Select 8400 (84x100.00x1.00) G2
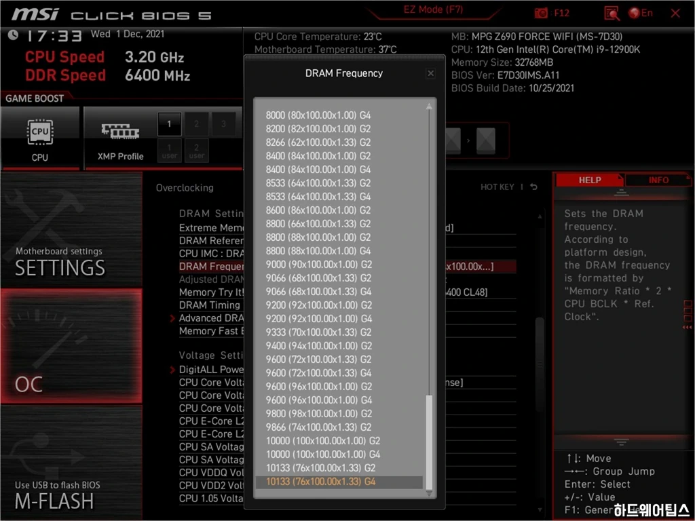This screenshot has height=521, width=695. [x=339, y=156]
